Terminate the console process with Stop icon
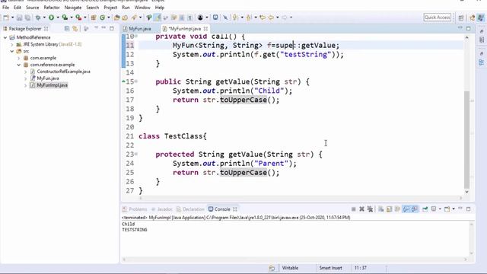This screenshot has height=274, width=487. [x=353, y=209]
